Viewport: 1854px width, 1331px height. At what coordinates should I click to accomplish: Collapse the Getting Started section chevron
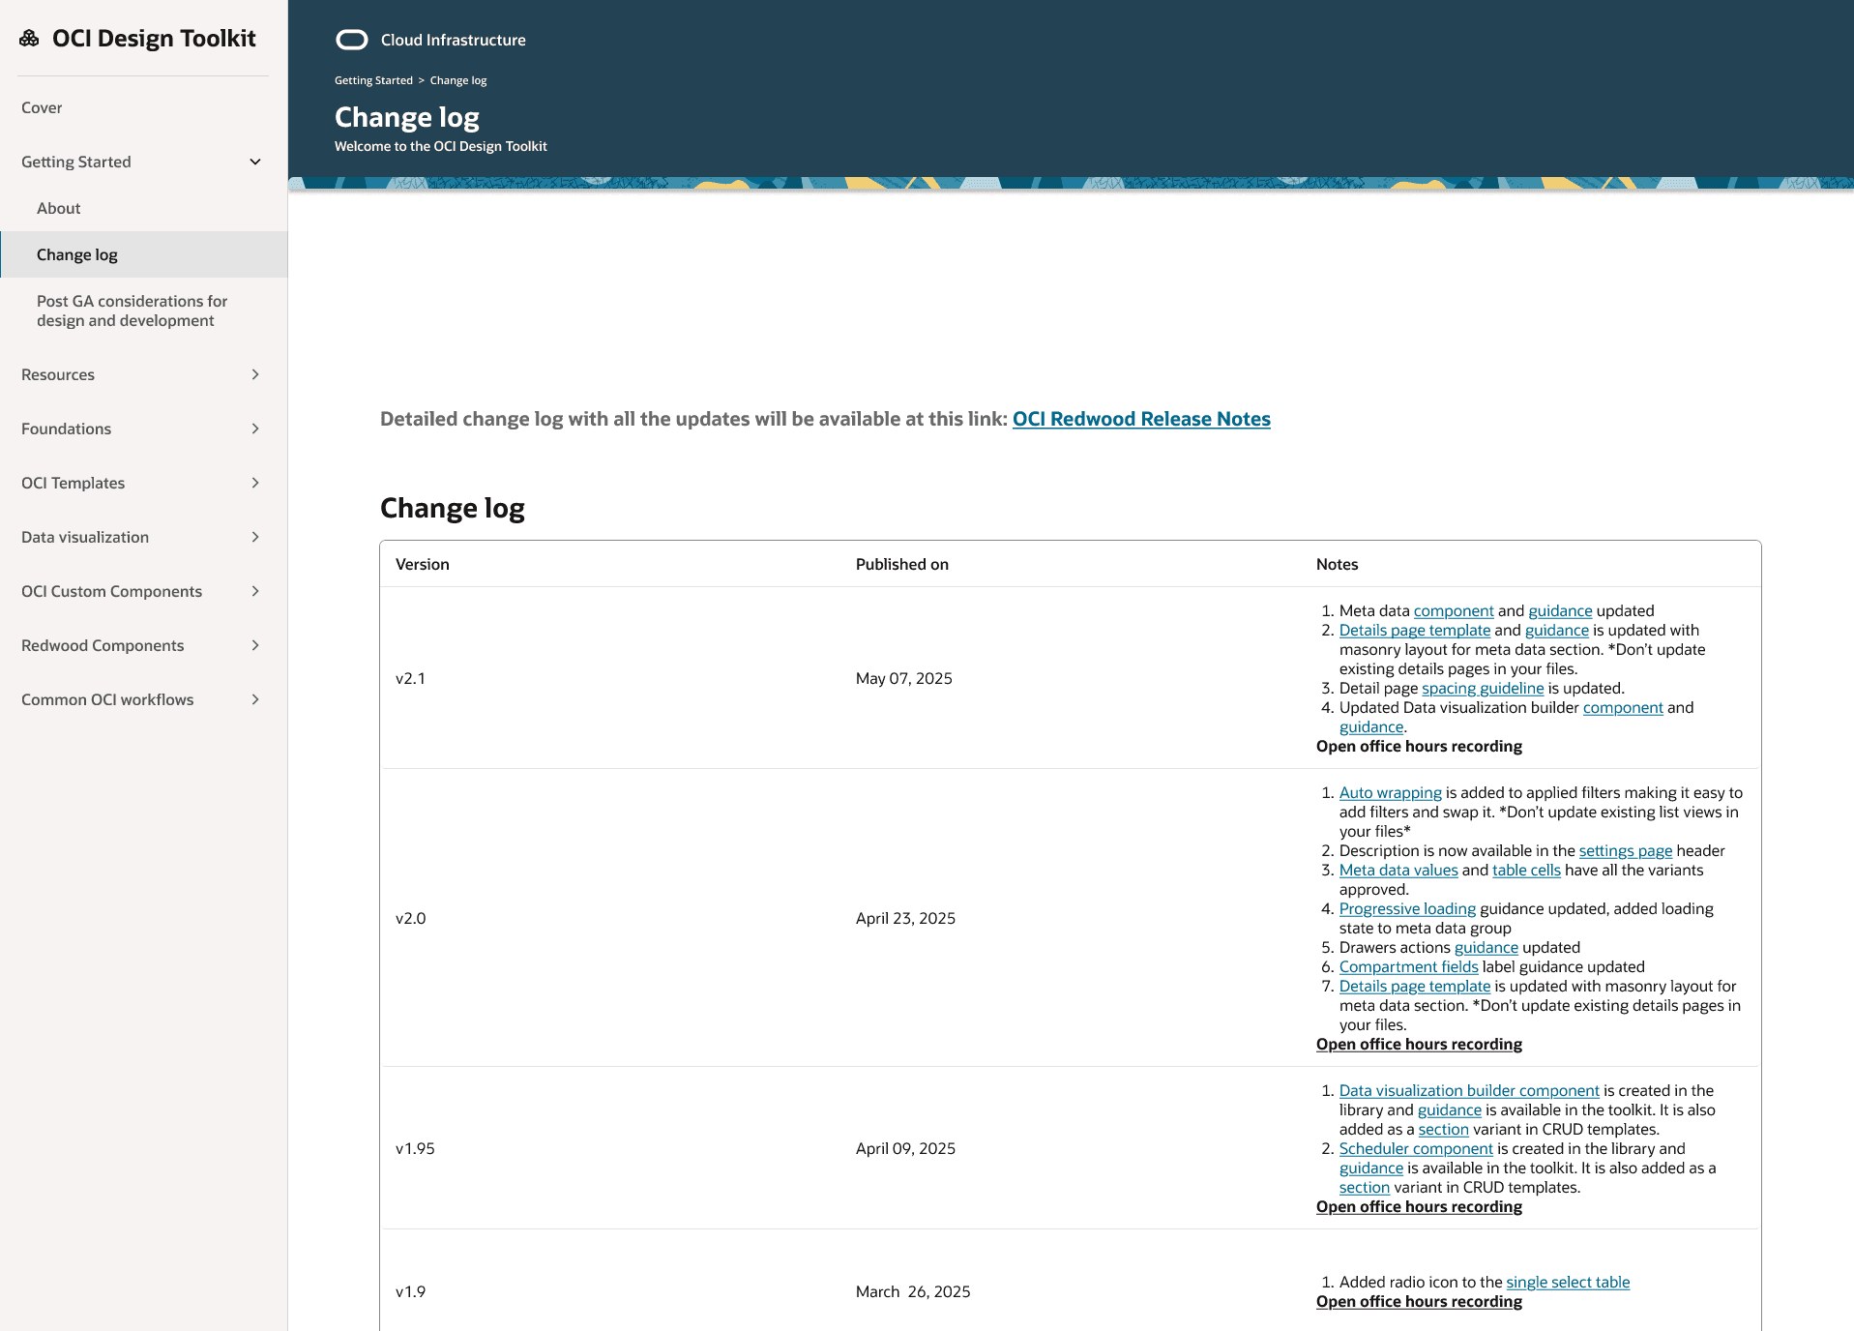click(255, 162)
